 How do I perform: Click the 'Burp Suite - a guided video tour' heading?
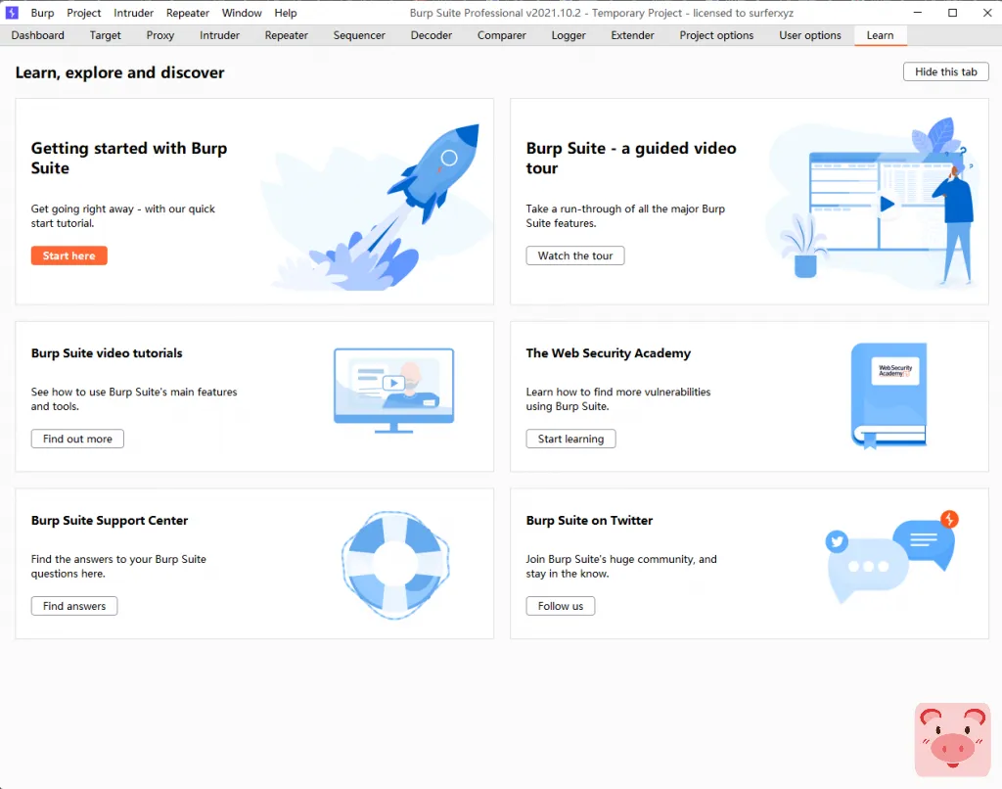tap(631, 158)
